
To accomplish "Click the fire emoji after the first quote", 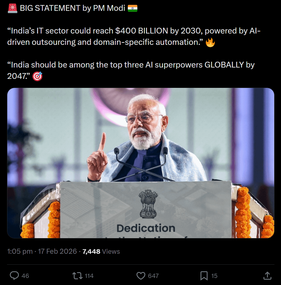I will [210, 42].
